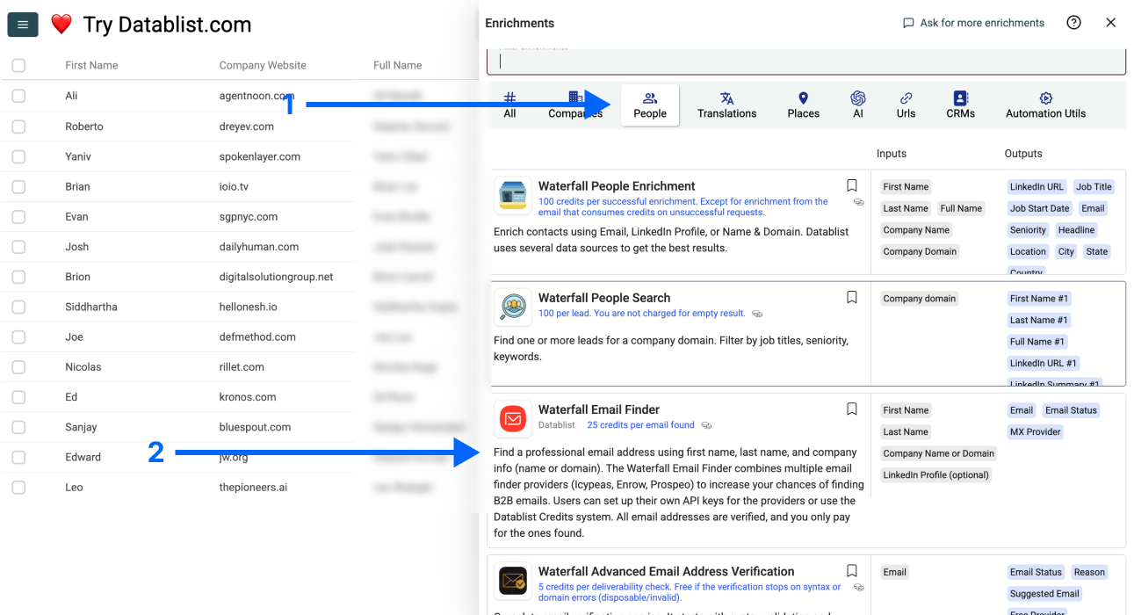1134x615 pixels.
Task: Select the AI enrichments tab
Action: tap(857, 105)
